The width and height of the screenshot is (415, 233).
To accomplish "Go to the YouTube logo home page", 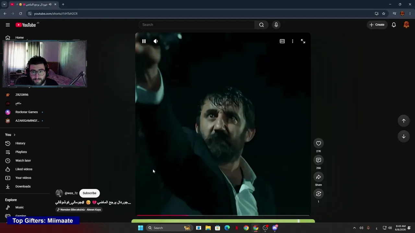I will (x=26, y=25).
